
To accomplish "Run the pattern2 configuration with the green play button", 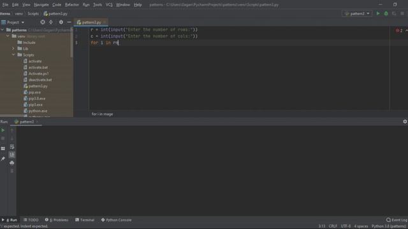I will click(378, 13).
